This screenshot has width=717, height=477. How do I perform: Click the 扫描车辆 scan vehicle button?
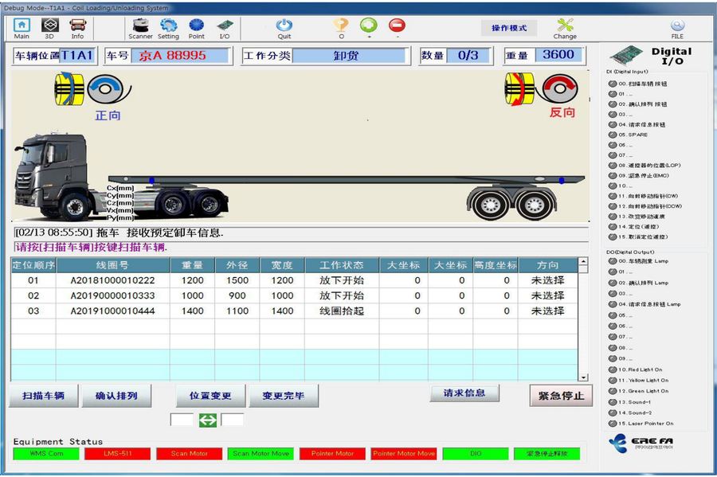pyautogui.click(x=44, y=396)
